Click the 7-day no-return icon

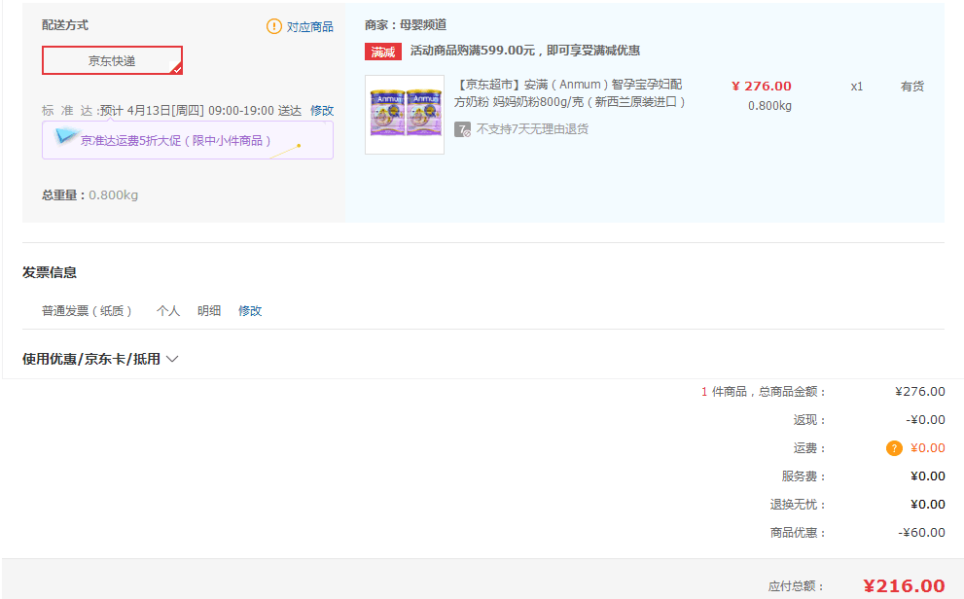[462, 129]
